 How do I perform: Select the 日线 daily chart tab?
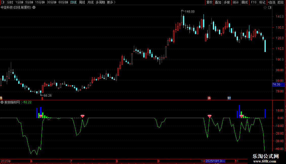click(x=73, y=2)
